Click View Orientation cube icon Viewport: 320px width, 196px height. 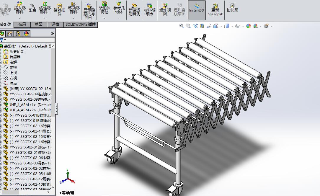pos(216,26)
